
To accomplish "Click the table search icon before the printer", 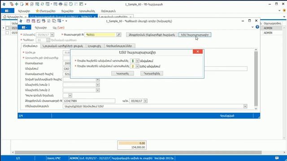I will click(55, 4).
